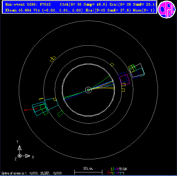177x176 pixels.
Task: Select the large white Hcal cluster
Action: coord(138,71)
